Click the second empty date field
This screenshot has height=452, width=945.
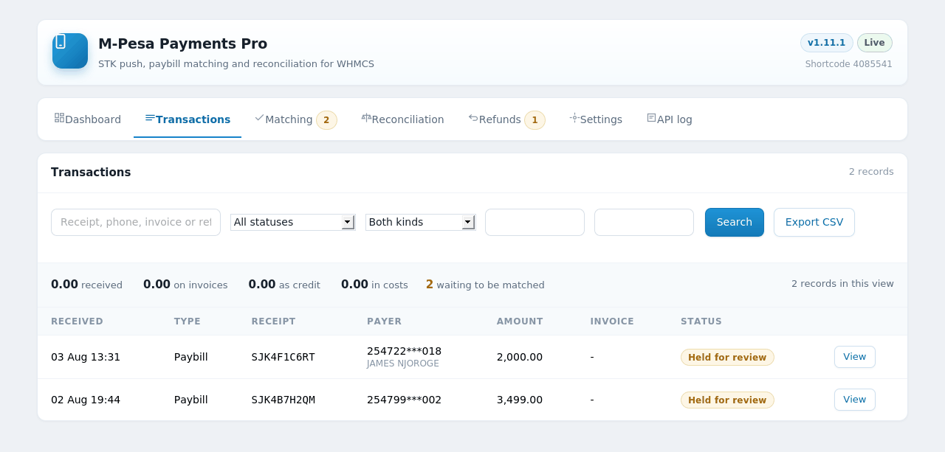point(644,222)
